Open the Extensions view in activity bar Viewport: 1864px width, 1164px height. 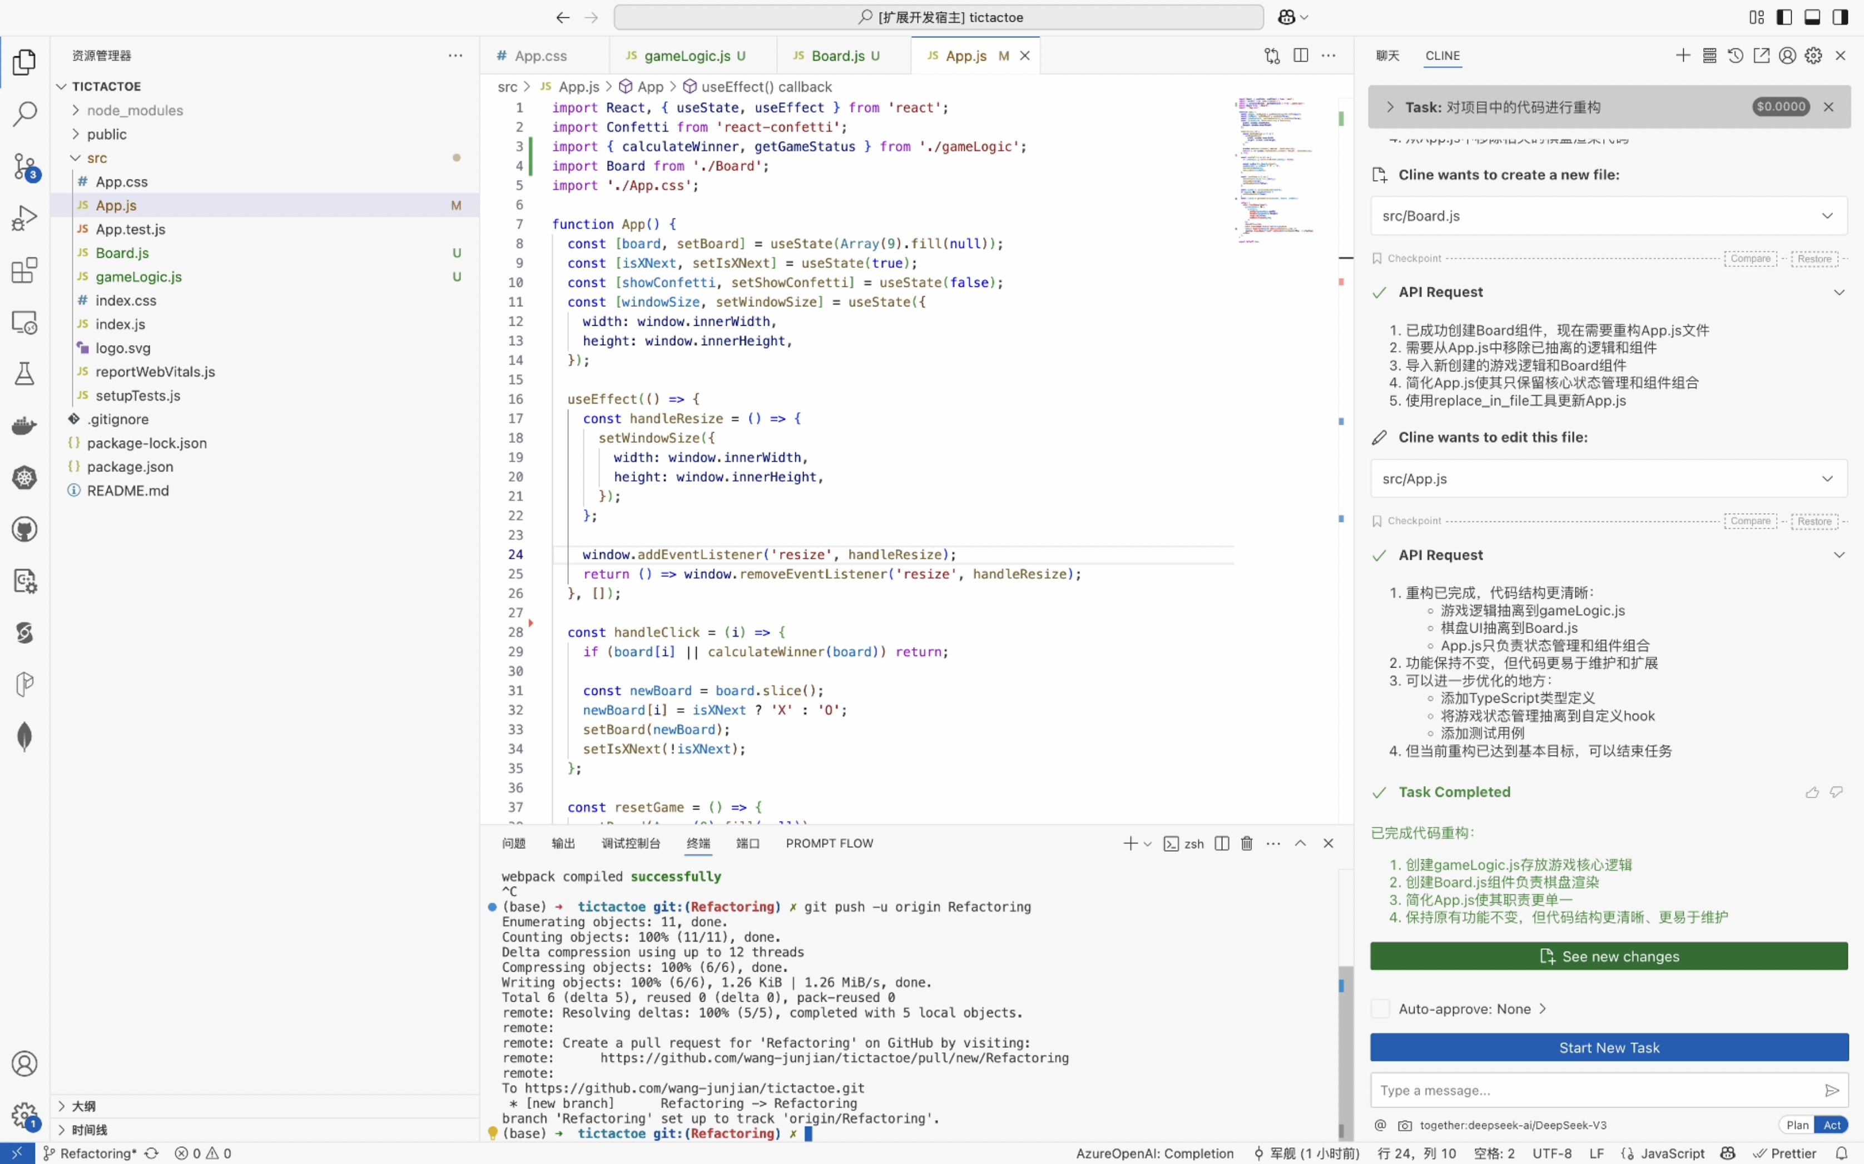click(x=24, y=270)
